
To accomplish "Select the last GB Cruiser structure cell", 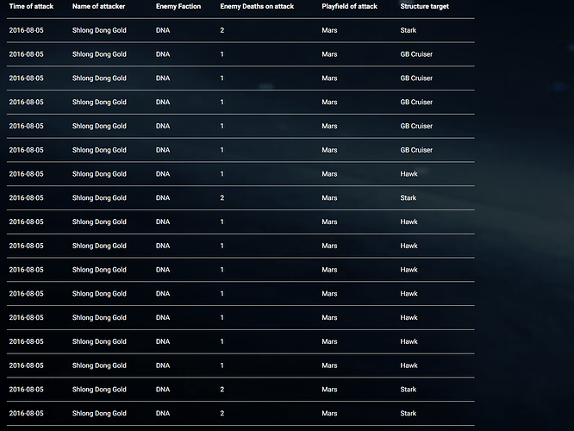I will click(x=416, y=150).
